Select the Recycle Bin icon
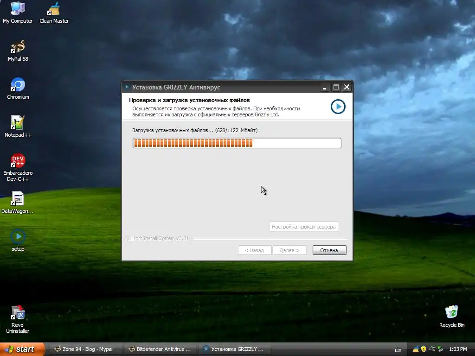The height and width of the screenshot is (356, 475). tap(452, 316)
